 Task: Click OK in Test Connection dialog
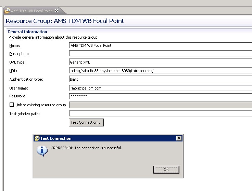click(166, 169)
